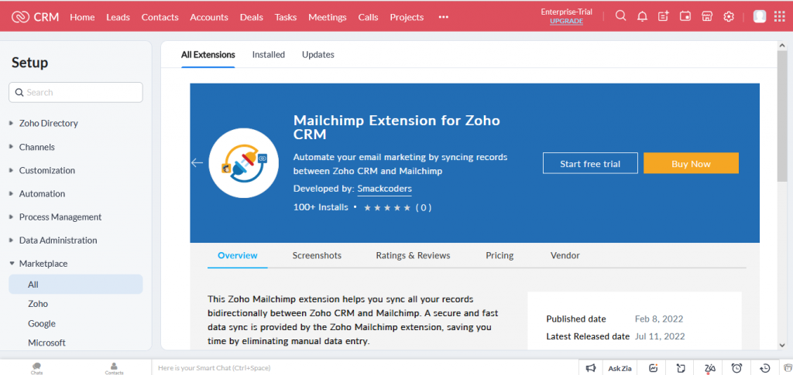This screenshot has height=375, width=793.
Task: Click the user profile avatar
Action: tap(760, 17)
